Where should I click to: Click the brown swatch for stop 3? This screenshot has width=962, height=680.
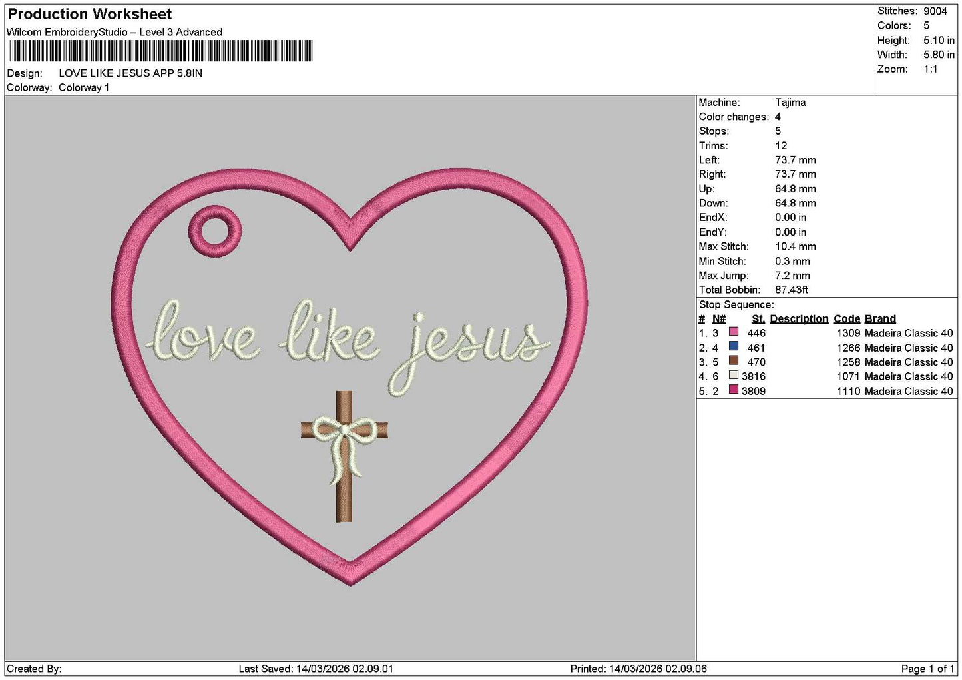tap(734, 360)
